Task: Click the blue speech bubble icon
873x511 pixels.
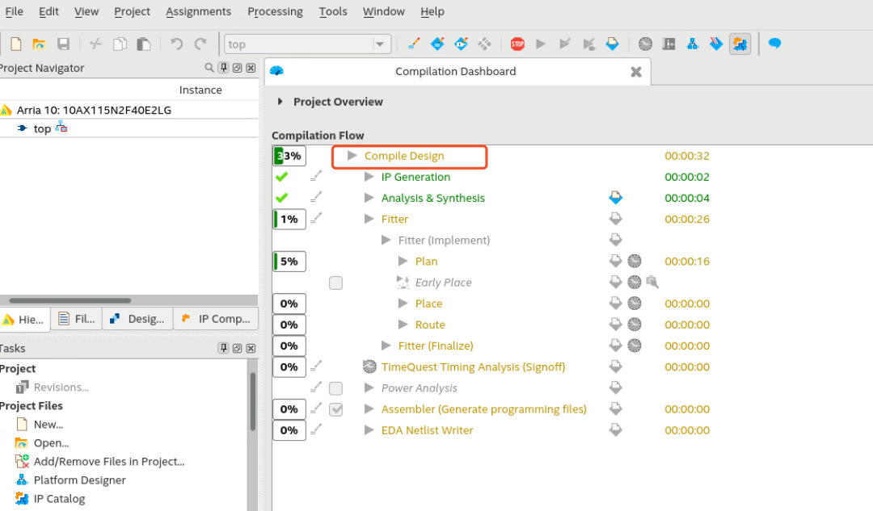Action: 774,44
